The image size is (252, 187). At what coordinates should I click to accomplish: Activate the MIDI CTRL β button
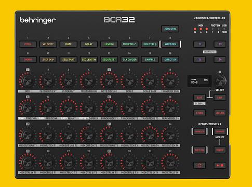click(150, 44)
